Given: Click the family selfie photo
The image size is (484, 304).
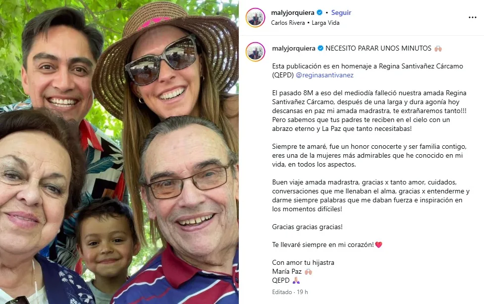Looking at the screenshot, I should click(119, 152).
